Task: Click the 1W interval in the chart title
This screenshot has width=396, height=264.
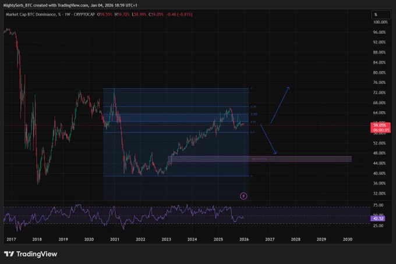Action: (67, 15)
